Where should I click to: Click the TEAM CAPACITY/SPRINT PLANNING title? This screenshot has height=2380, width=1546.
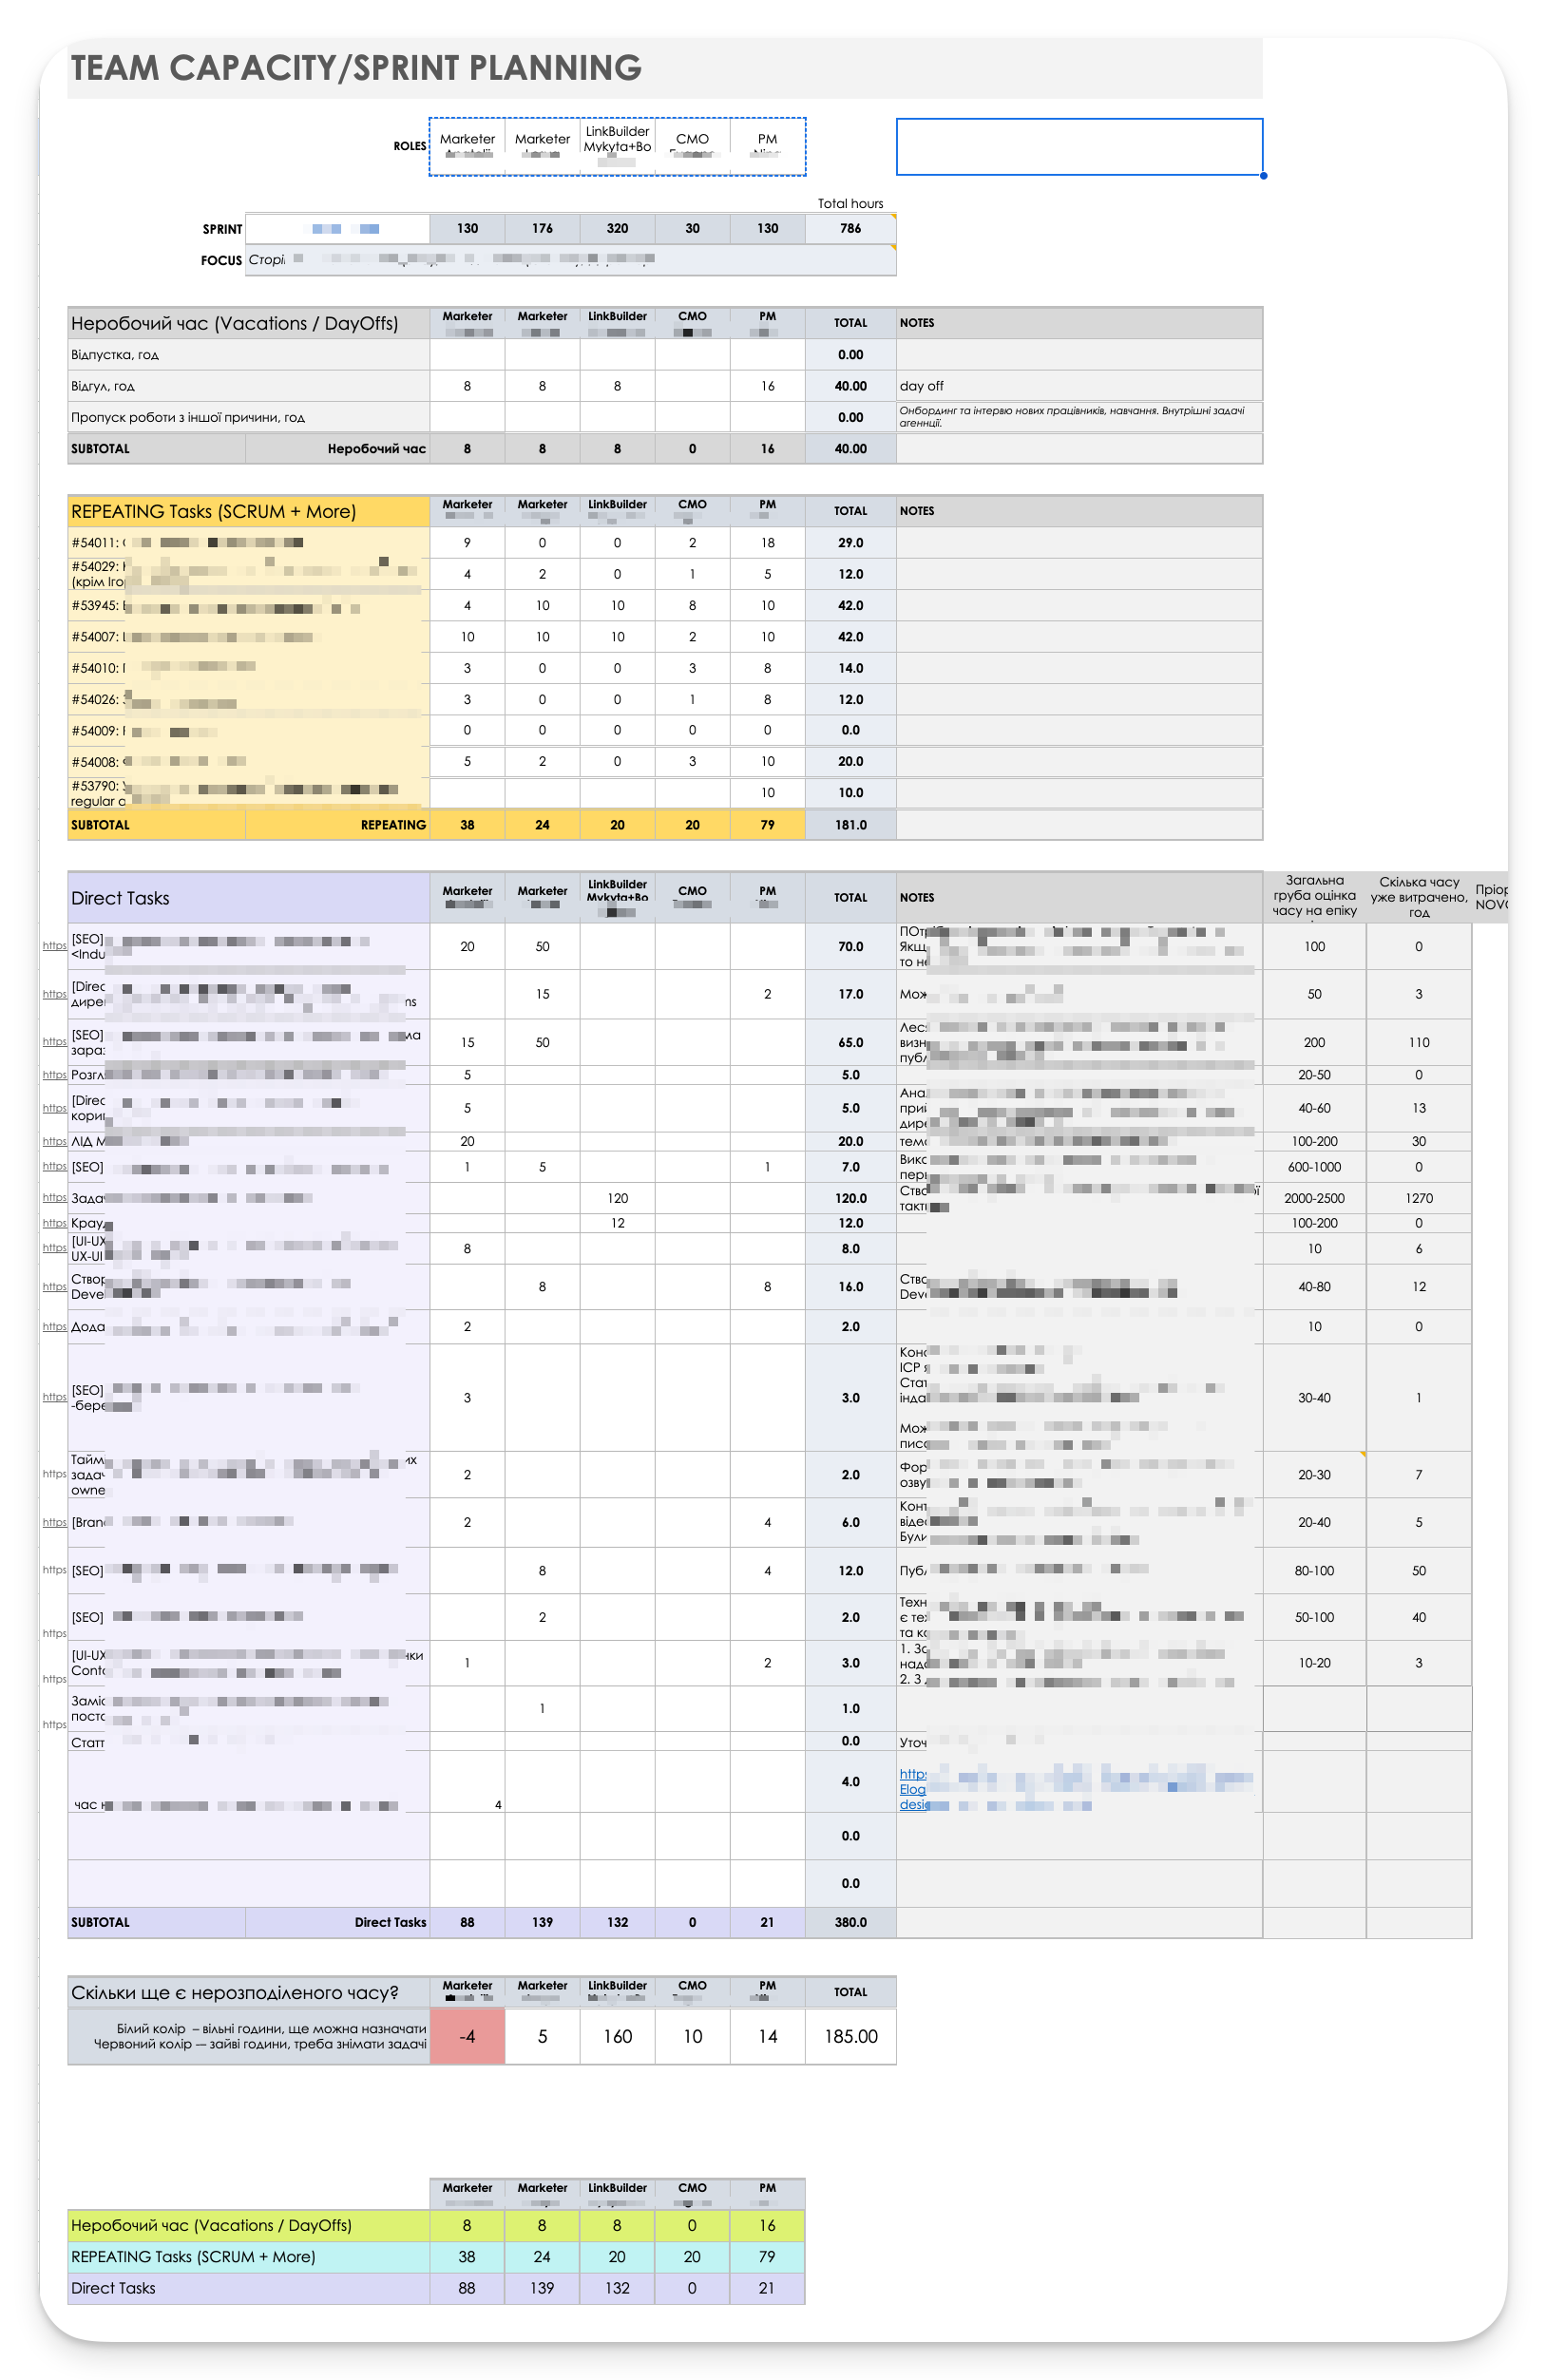pos(356,68)
